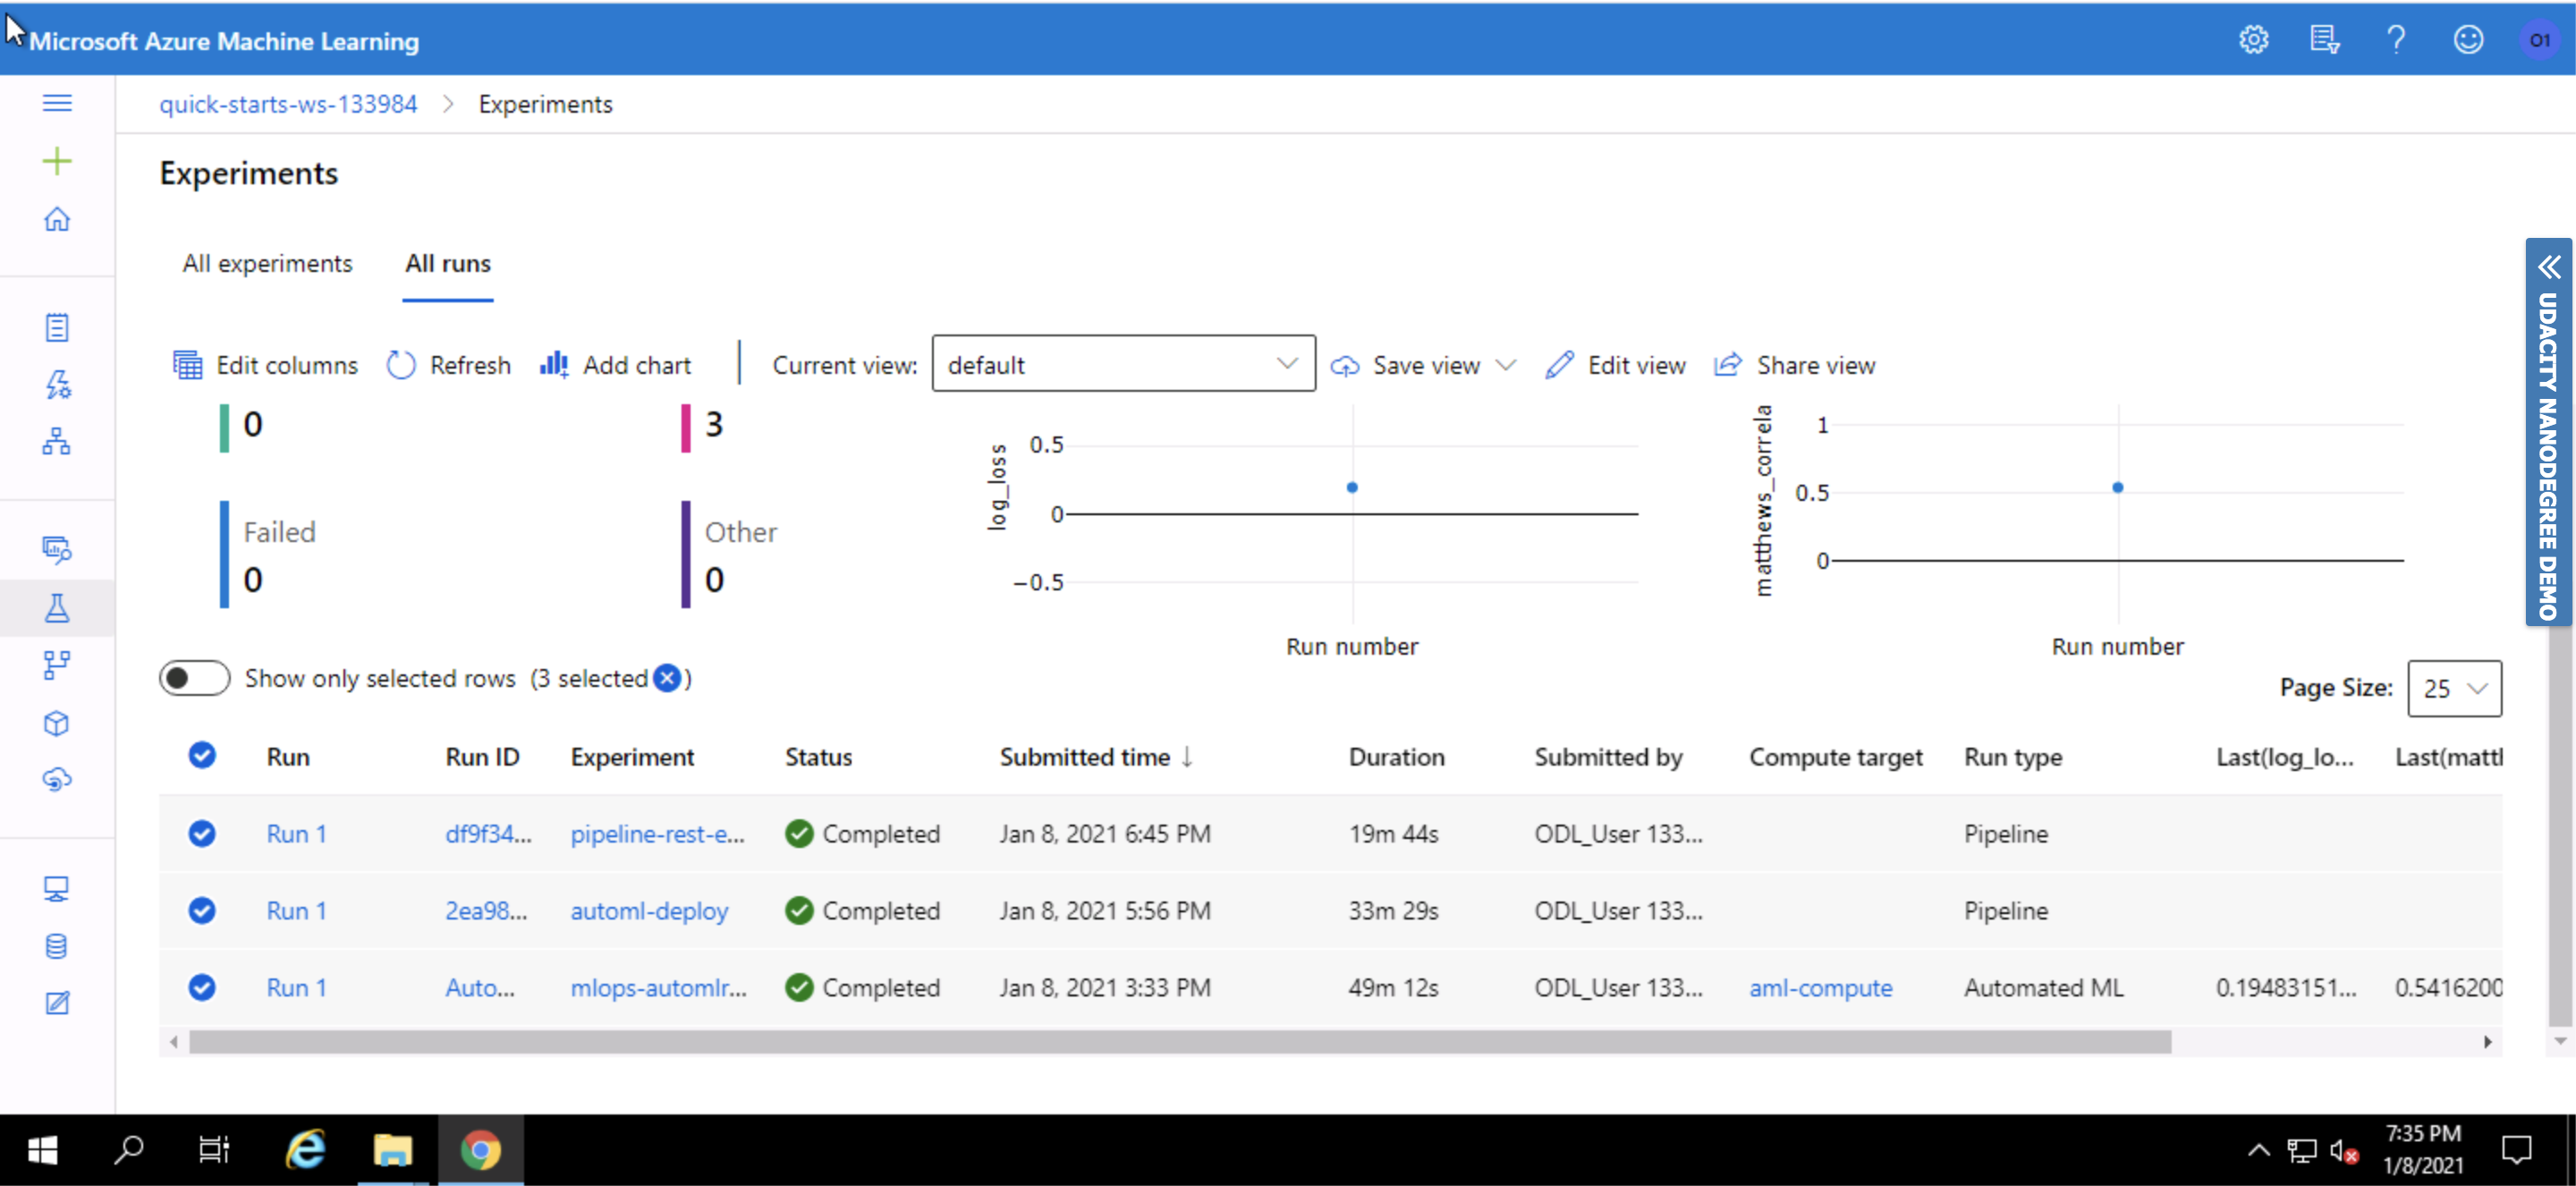Expand the Save view dropdown arrow

click(x=1506, y=365)
